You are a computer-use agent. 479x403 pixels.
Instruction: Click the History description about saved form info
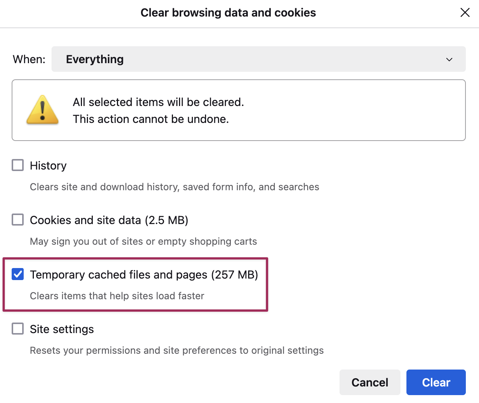[x=174, y=187]
